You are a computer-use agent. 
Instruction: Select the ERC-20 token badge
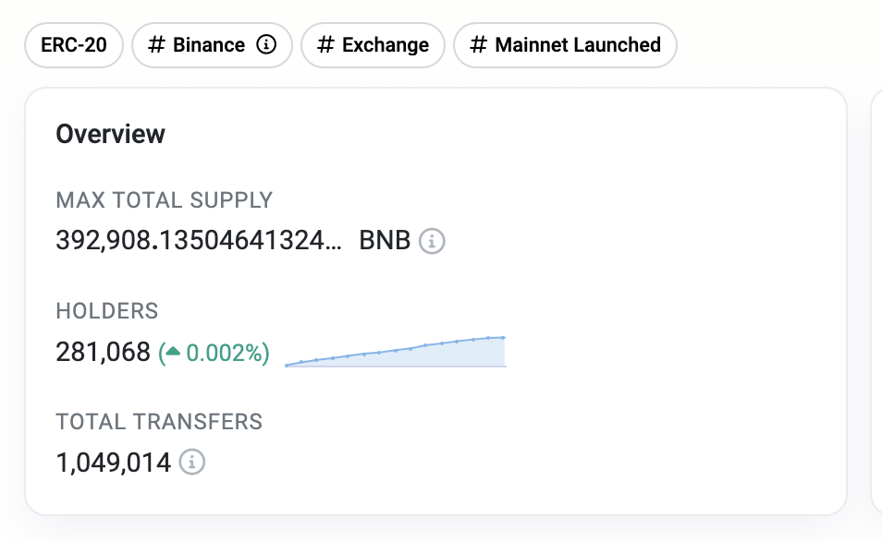73,43
